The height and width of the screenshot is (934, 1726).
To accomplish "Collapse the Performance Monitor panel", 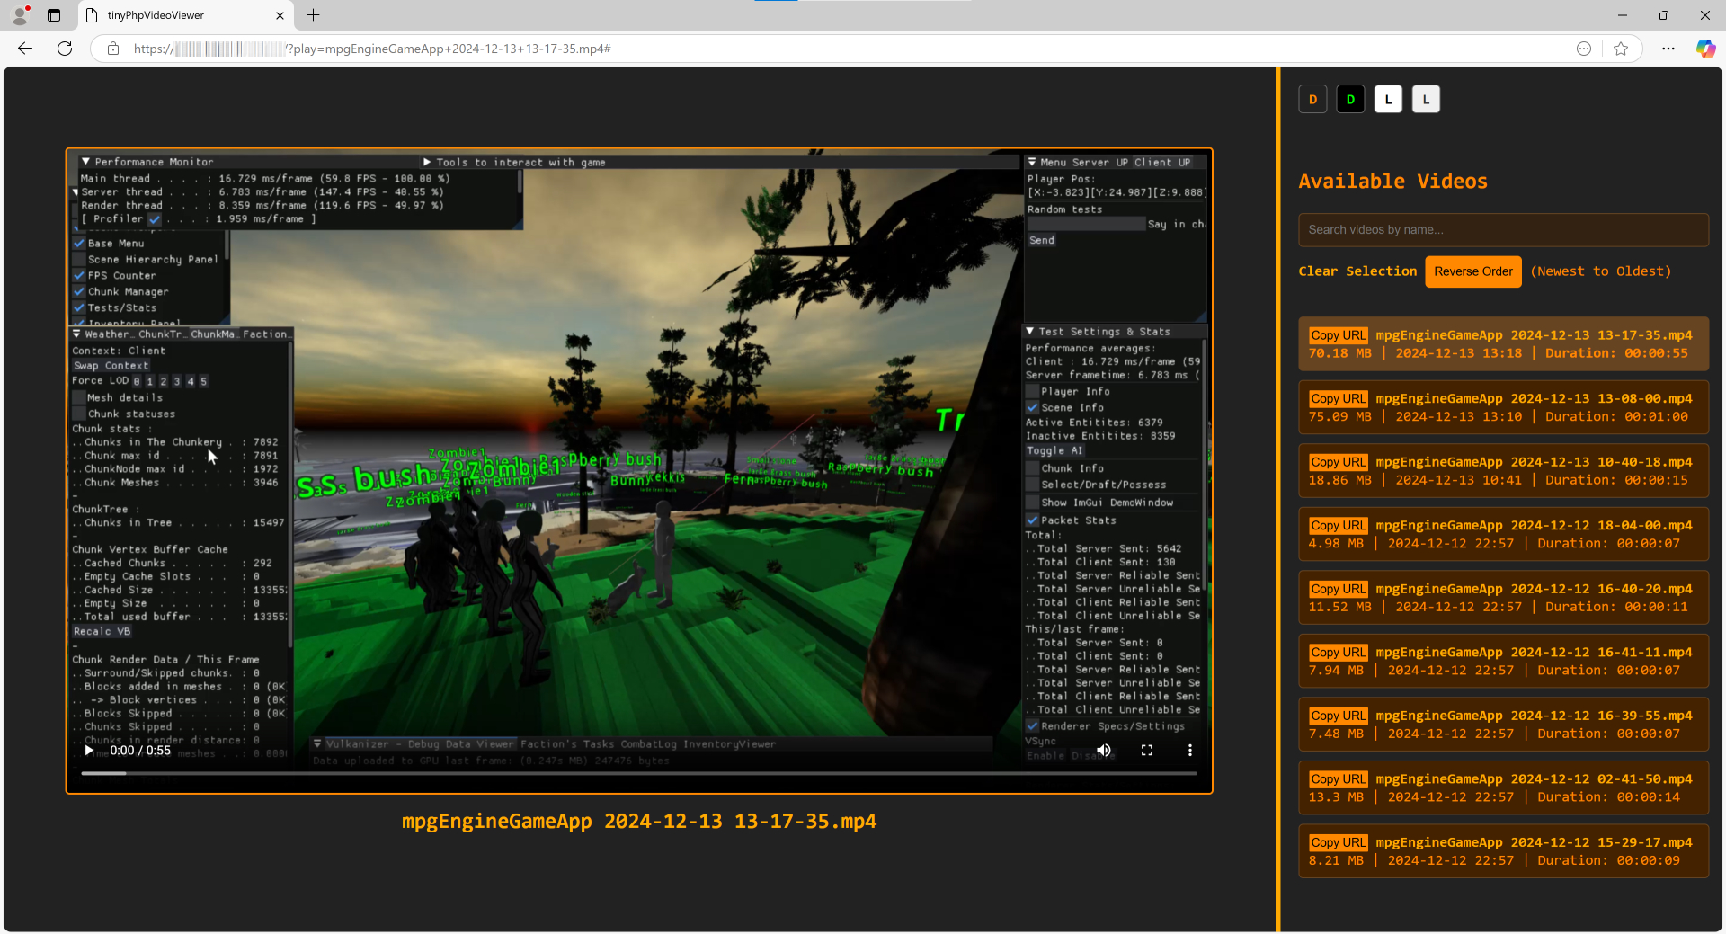I will [86, 161].
